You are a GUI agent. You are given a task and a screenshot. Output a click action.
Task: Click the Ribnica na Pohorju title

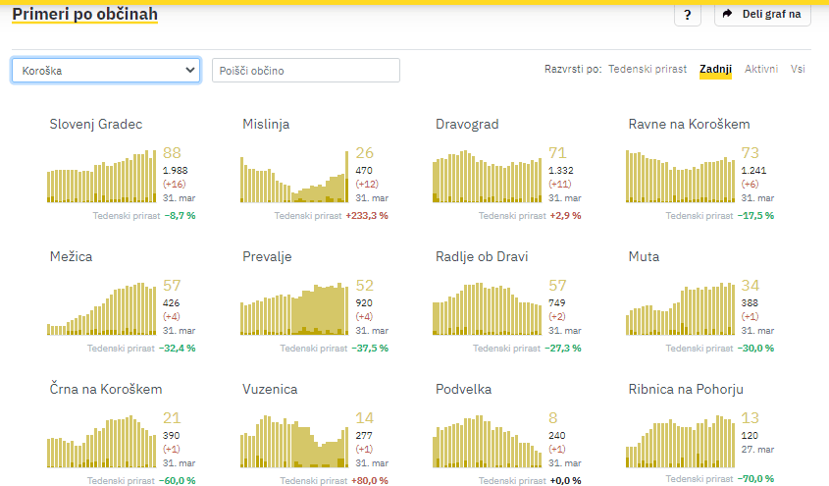[x=693, y=390]
